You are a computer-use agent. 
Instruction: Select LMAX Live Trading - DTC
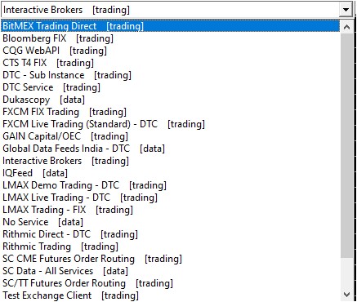[x=170, y=198]
